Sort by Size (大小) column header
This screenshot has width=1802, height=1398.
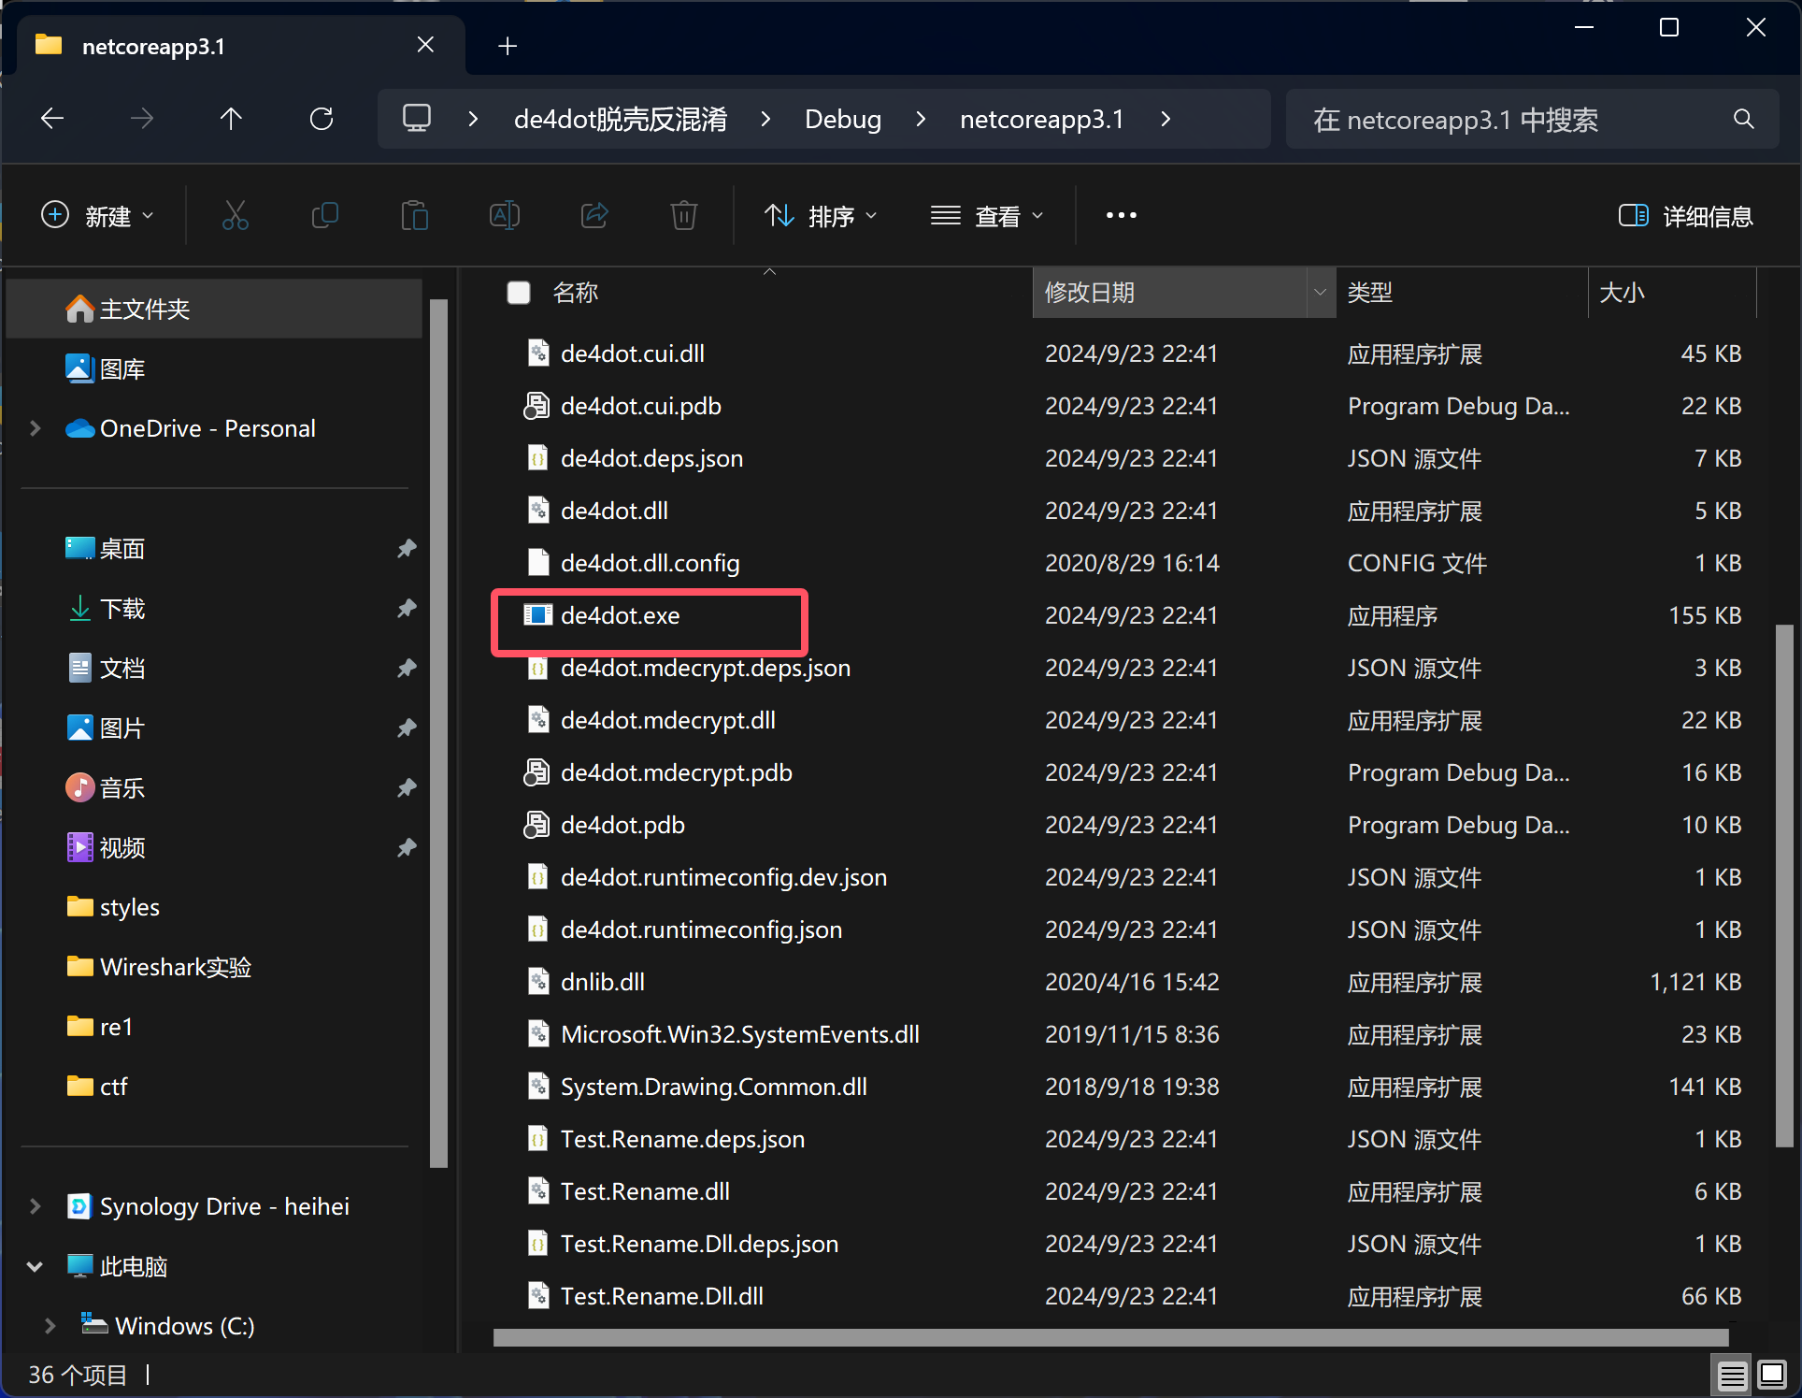click(1623, 293)
